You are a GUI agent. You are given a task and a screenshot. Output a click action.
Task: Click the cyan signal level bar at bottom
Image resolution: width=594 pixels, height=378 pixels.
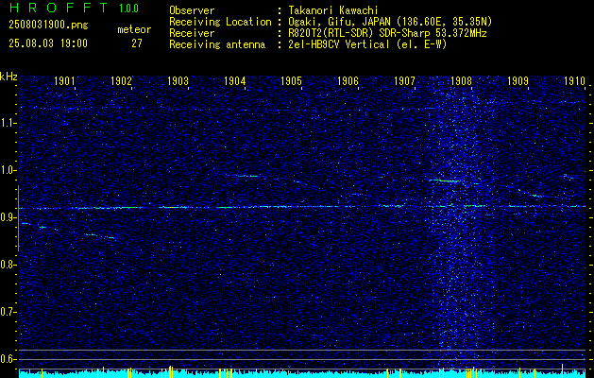[302, 374]
